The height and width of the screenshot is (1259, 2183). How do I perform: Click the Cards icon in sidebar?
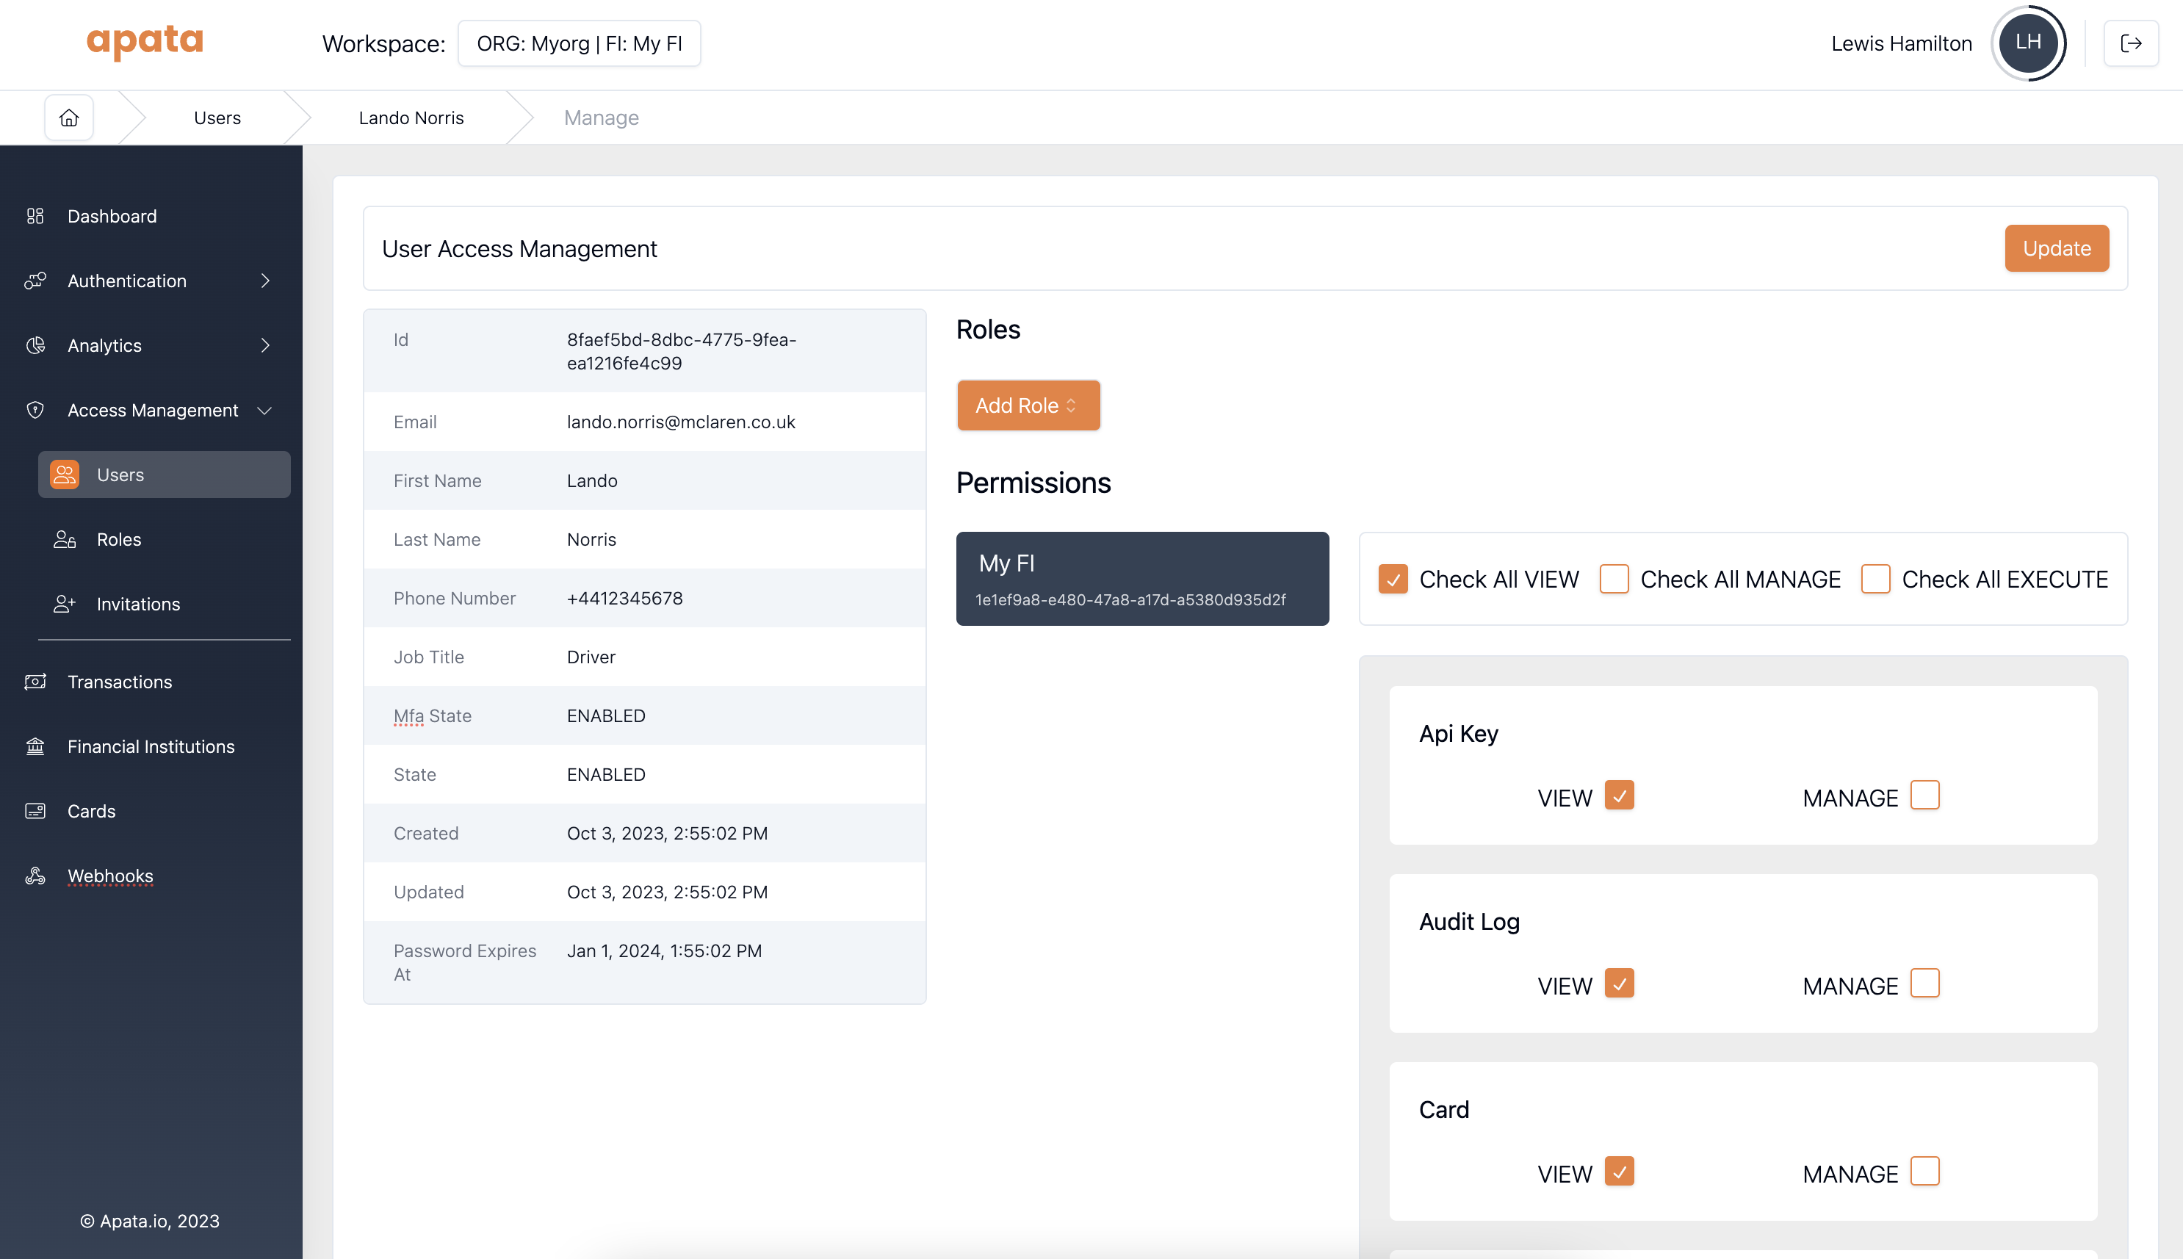coord(35,811)
